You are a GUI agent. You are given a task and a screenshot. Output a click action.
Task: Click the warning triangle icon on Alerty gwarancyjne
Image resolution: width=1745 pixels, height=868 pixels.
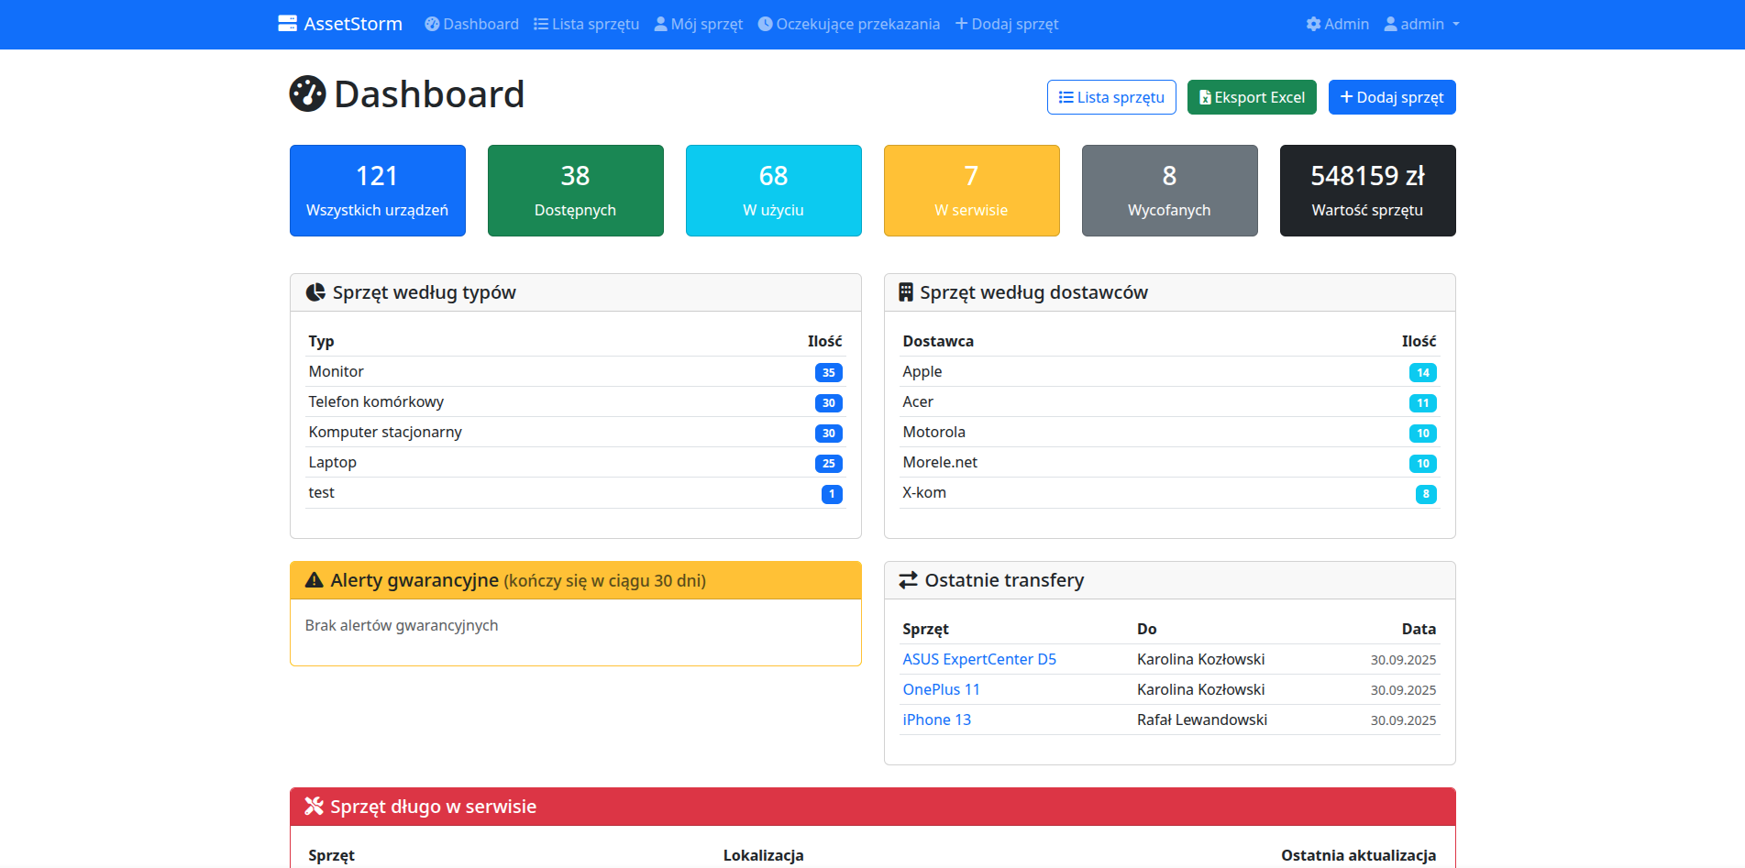pos(313,579)
